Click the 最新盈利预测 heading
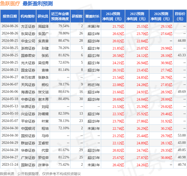 (38, 4)
